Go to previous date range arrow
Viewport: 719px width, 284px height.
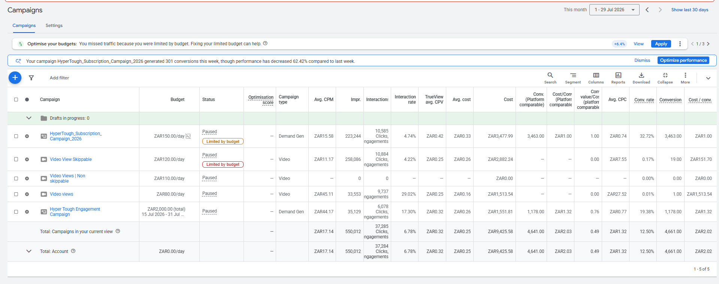click(647, 10)
